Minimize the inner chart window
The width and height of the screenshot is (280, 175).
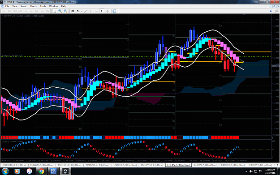[x=271, y=6]
